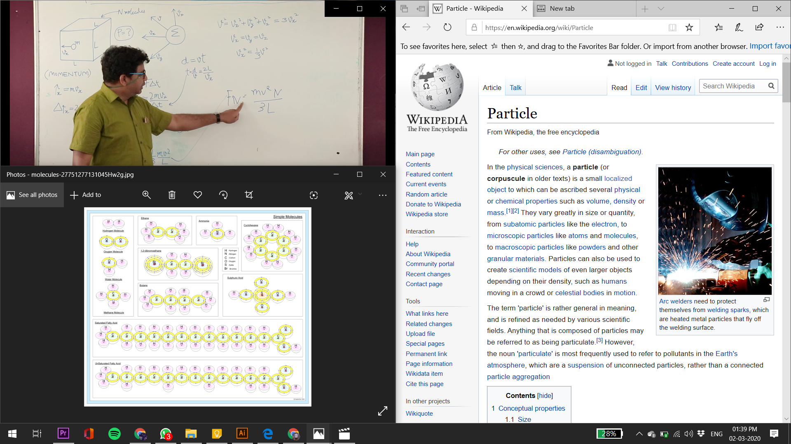Open Contributions link at top of Wikipedia
791x444 pixels.
[690, 64]
